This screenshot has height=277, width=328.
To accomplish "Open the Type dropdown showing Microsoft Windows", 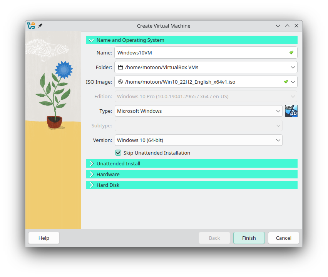I will click(x=199, y=111).
